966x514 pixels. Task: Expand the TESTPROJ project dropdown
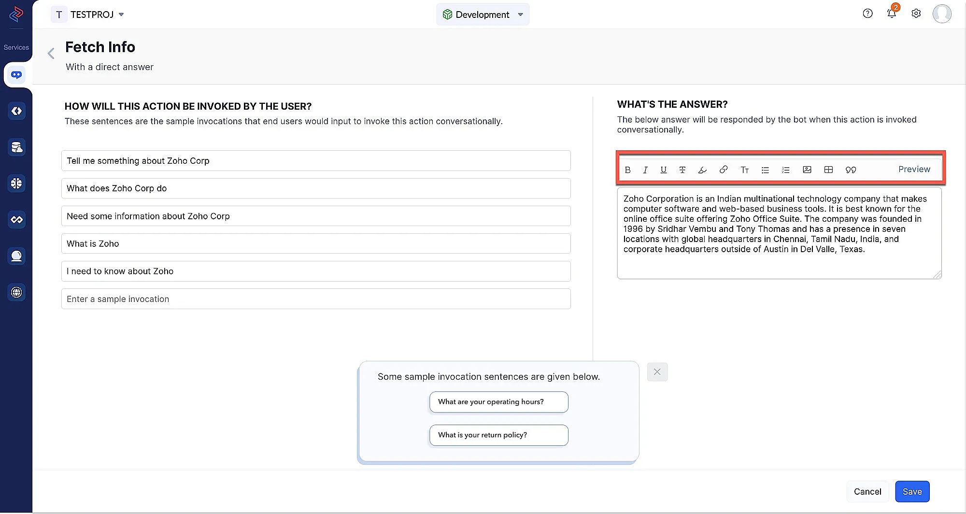tap(121, 14)
